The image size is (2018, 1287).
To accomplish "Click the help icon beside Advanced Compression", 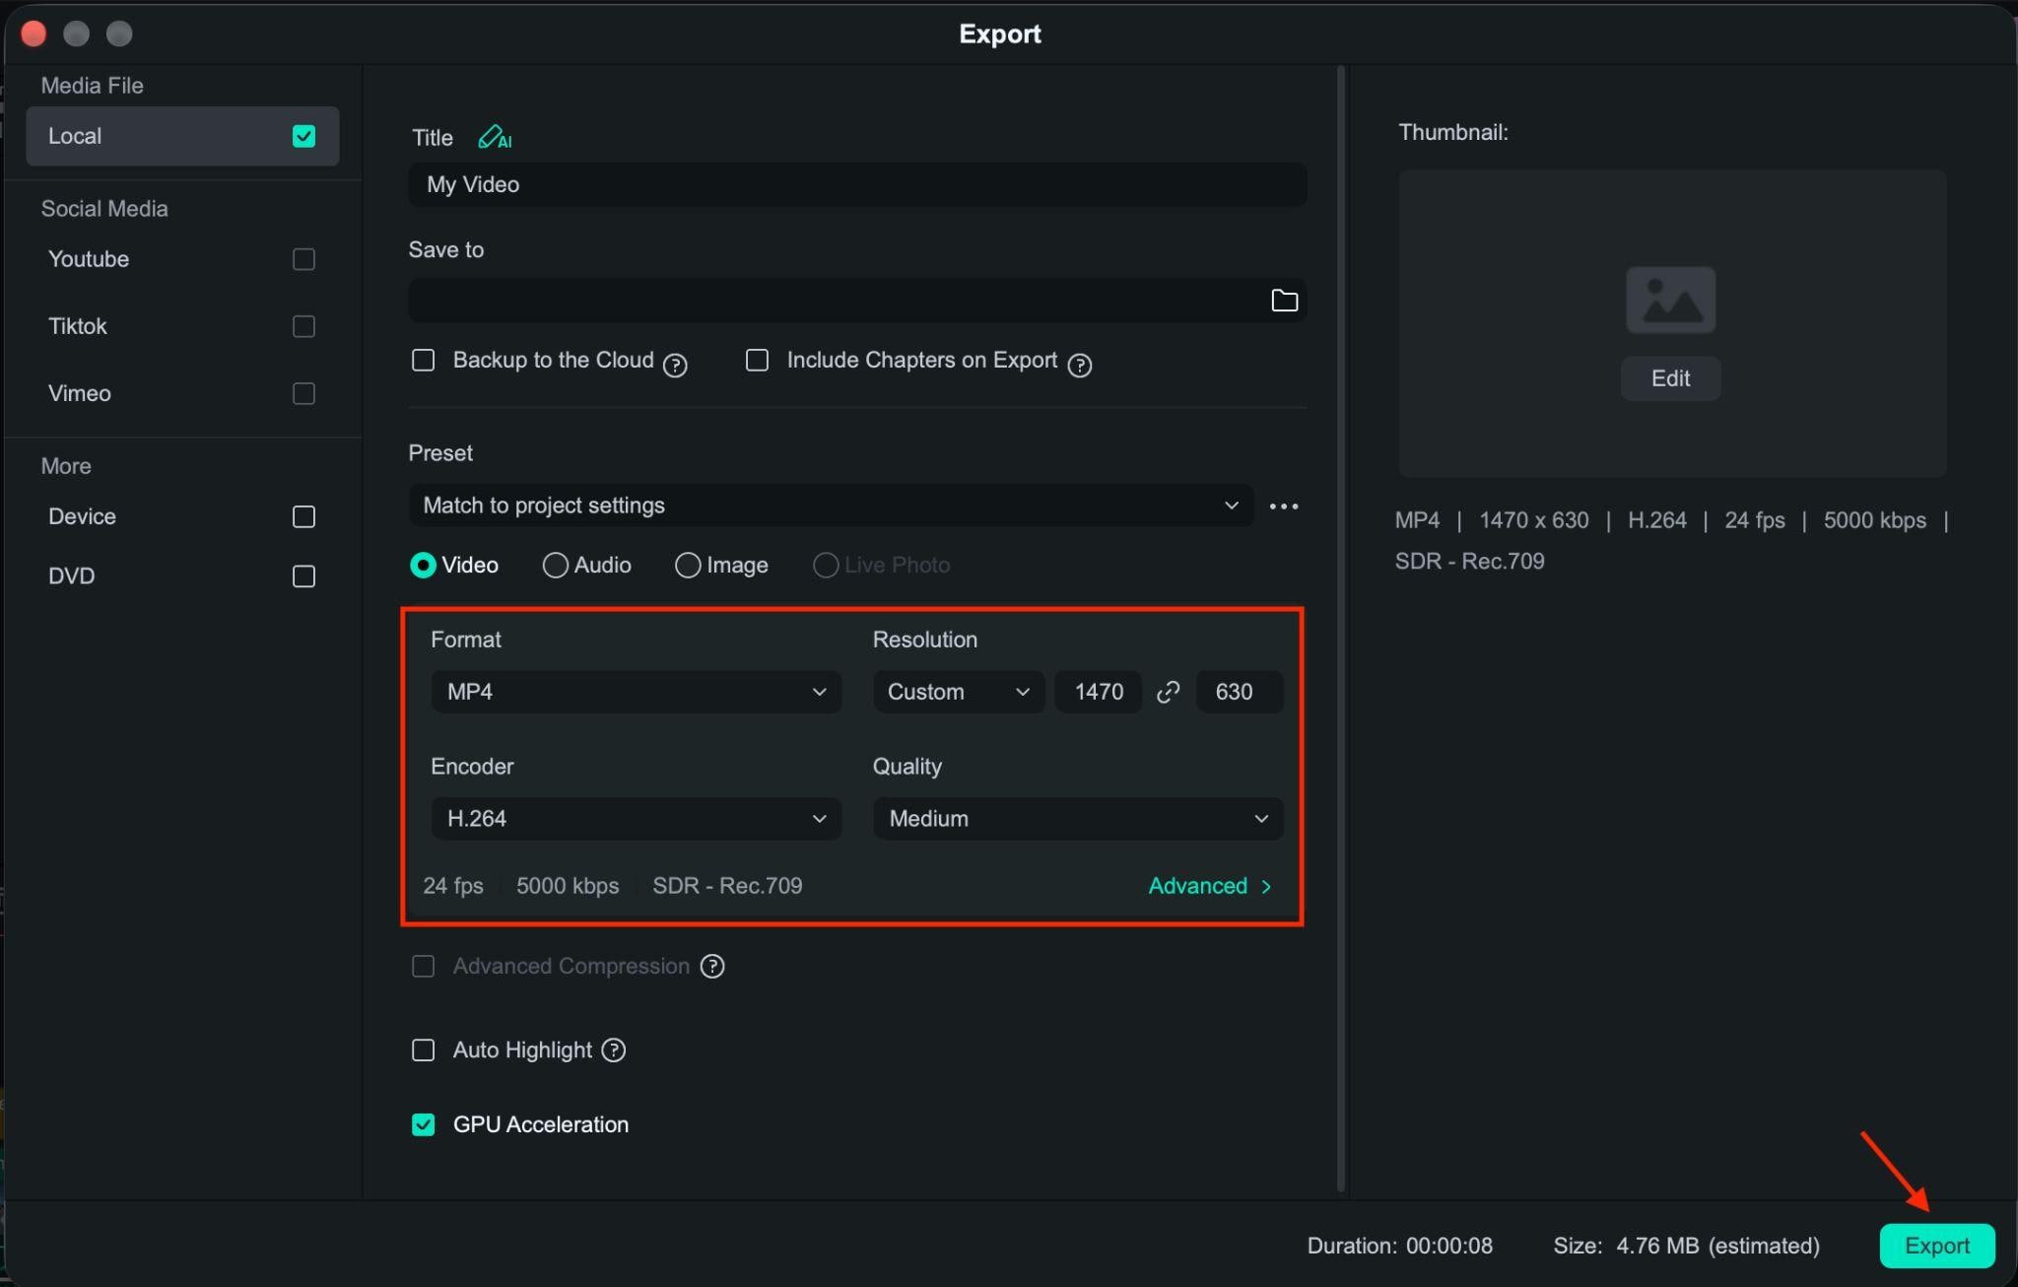I will pos(712,967).
